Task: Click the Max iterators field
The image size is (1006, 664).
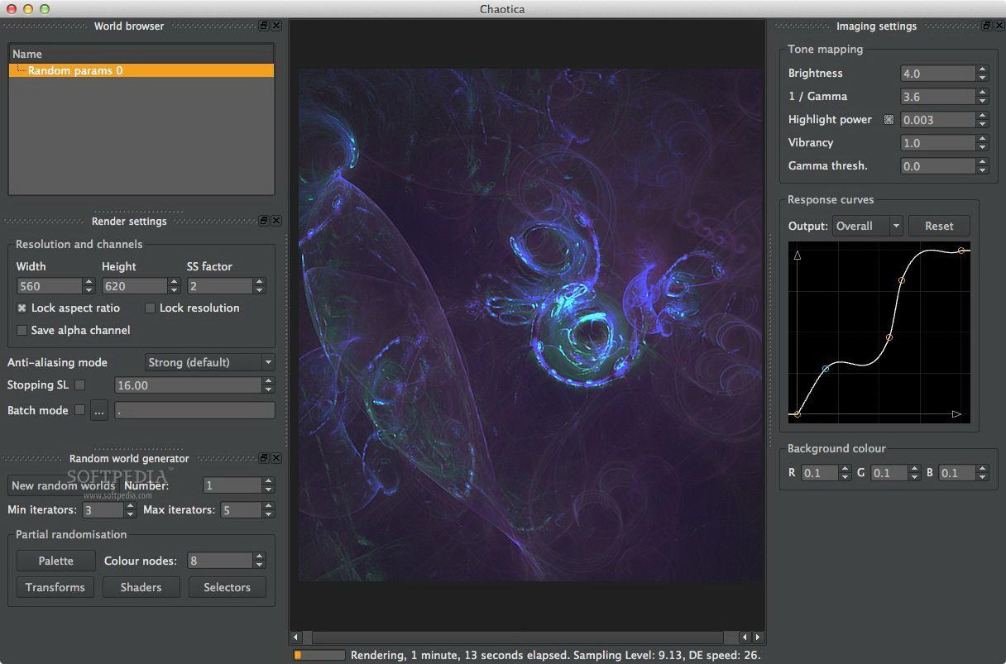Action: coord(241,509)
